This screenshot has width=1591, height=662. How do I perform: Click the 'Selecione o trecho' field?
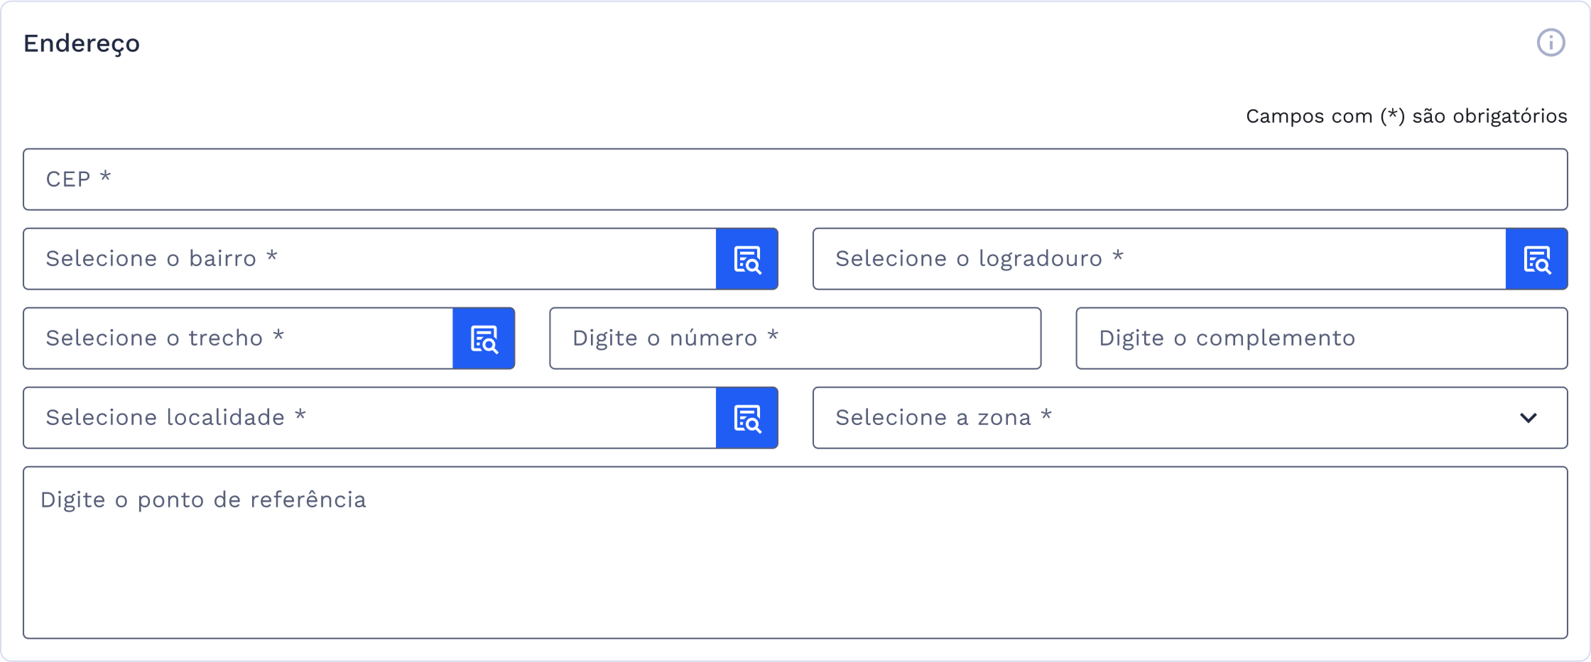point(238,339)
